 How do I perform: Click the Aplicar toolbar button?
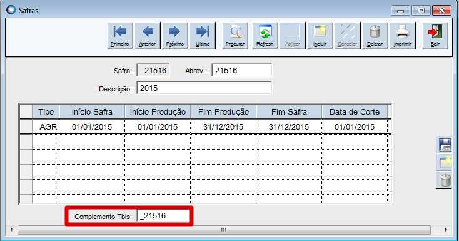point(293,36)
